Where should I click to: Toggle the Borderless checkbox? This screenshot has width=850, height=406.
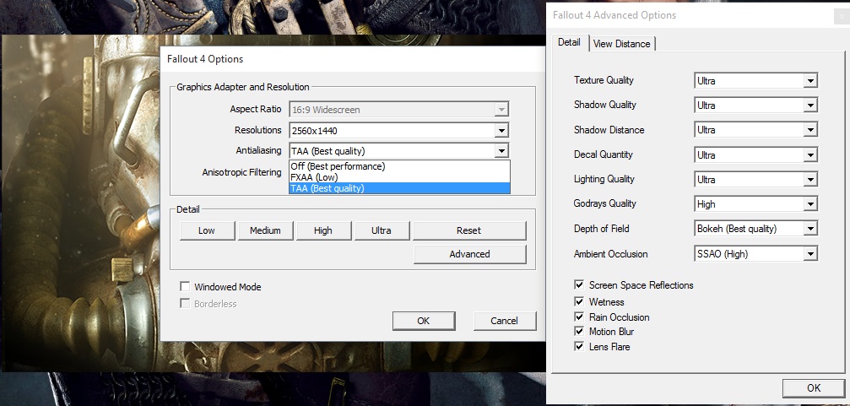(x=185, y=304)
